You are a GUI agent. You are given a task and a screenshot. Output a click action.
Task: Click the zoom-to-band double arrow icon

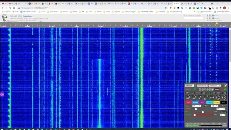[x=212, y=97]
